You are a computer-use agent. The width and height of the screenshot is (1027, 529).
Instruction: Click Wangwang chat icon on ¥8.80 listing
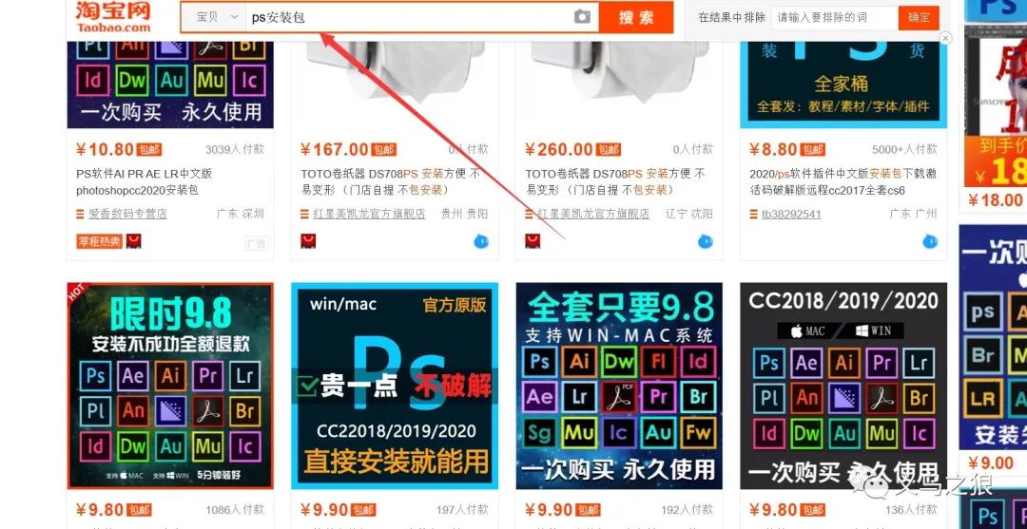point(929,241)
